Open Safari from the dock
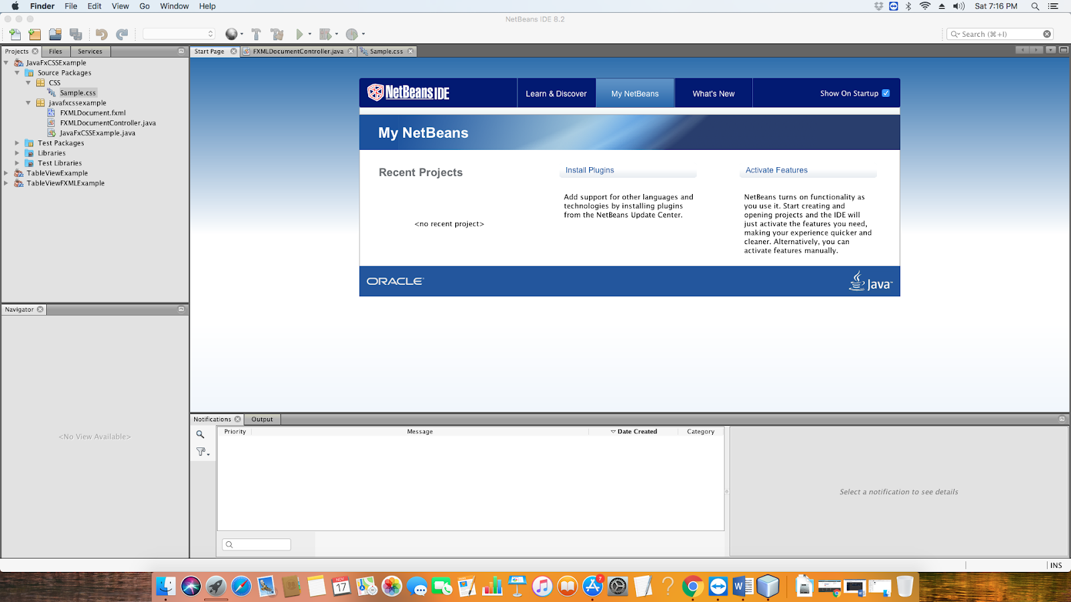This screenshot has height=602, width=1071. click(x=241, y=587)
